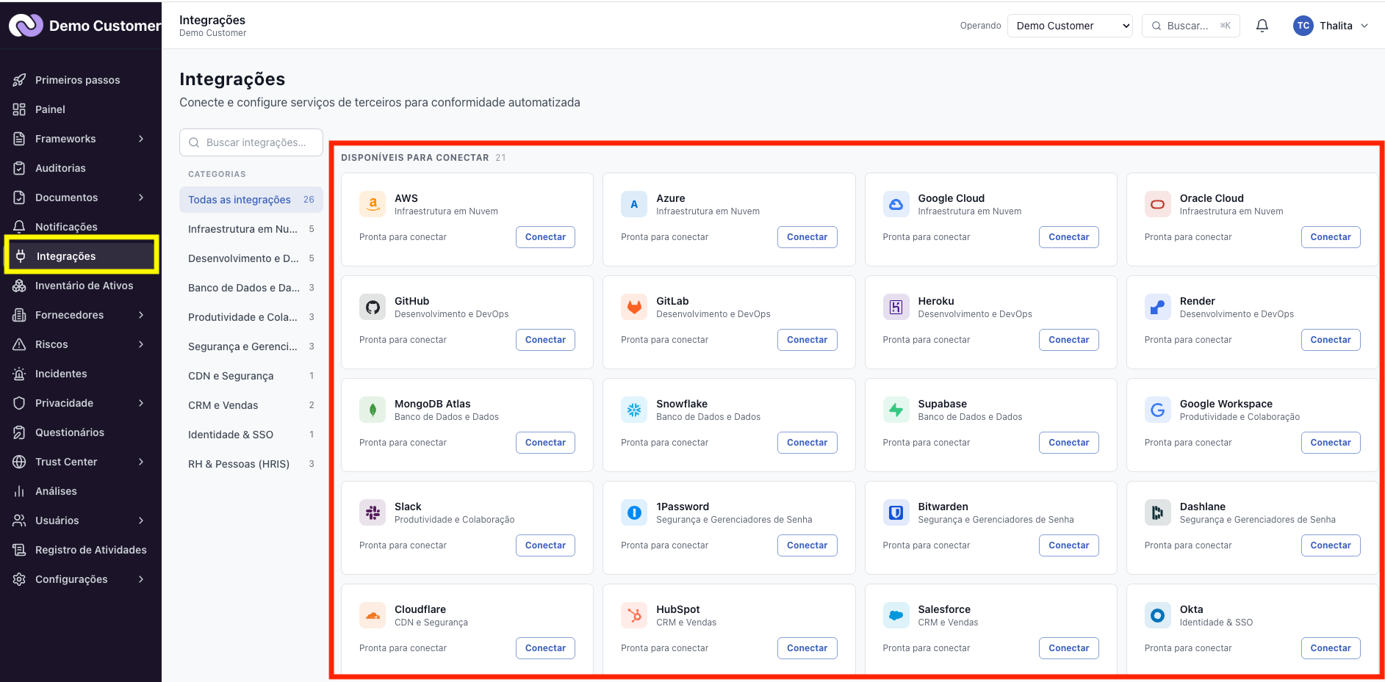Connect the HubSpot integration

(x=807, y=648)
